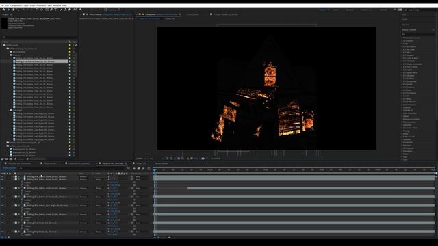
Task: Open the timeline Graph Editor
Action: [149, 169]
